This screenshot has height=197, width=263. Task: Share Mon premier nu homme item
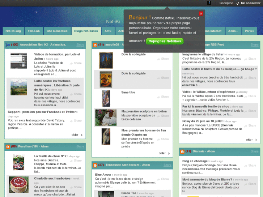[x=163, y=139]
